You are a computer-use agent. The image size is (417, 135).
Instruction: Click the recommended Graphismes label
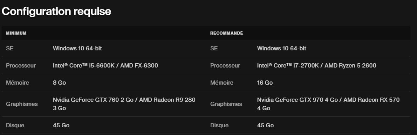(226, 104)
